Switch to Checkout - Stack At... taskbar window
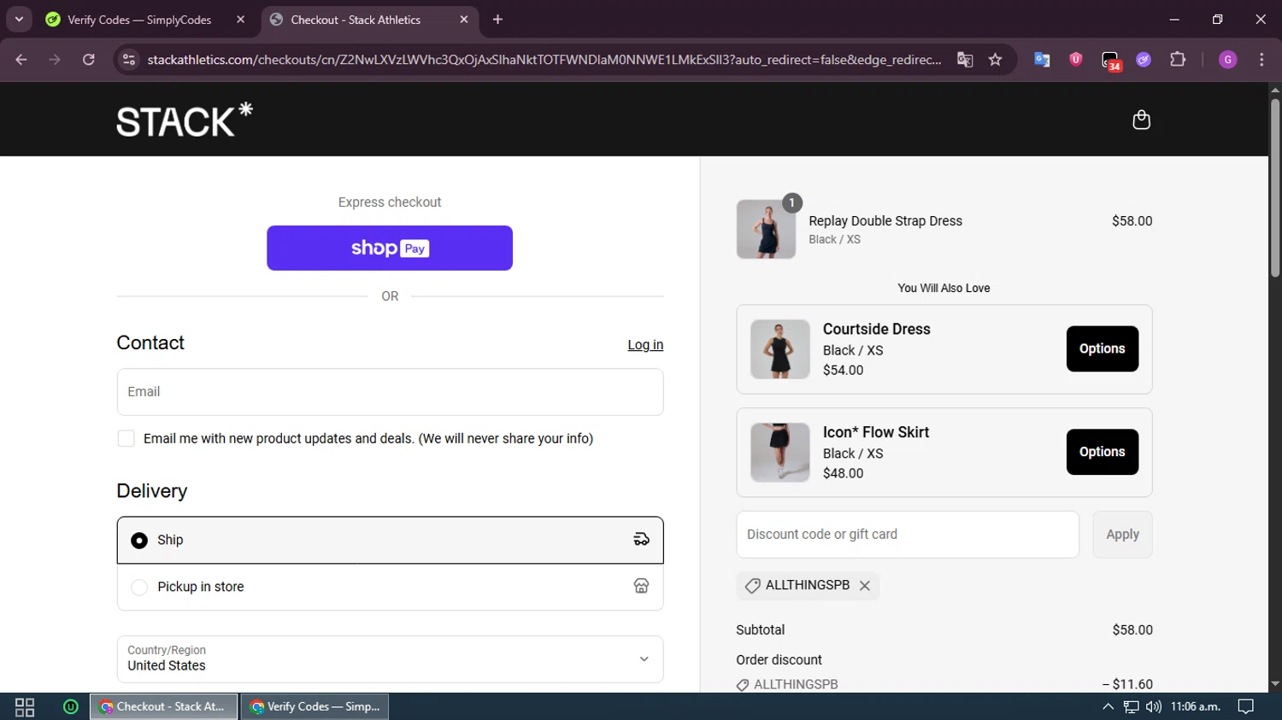The width and height of the screenshot is (1282, 720). coord(164,706)
